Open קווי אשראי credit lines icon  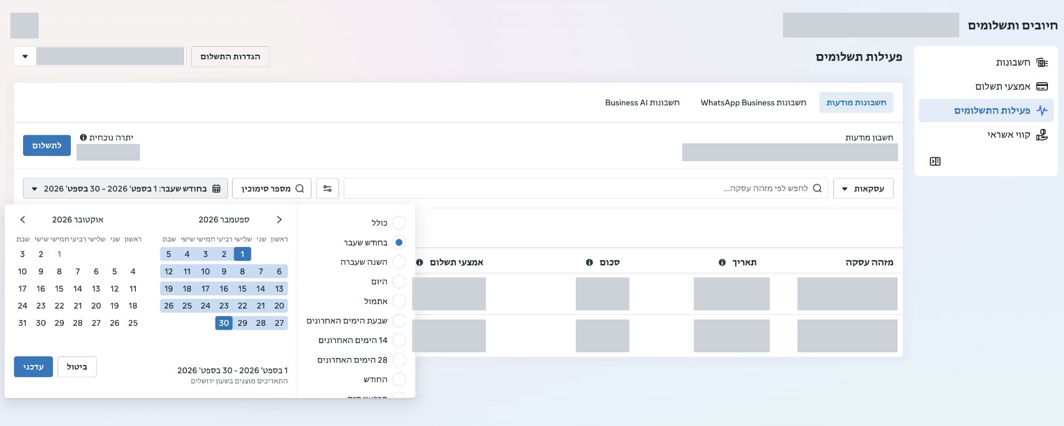[1042, 135]
